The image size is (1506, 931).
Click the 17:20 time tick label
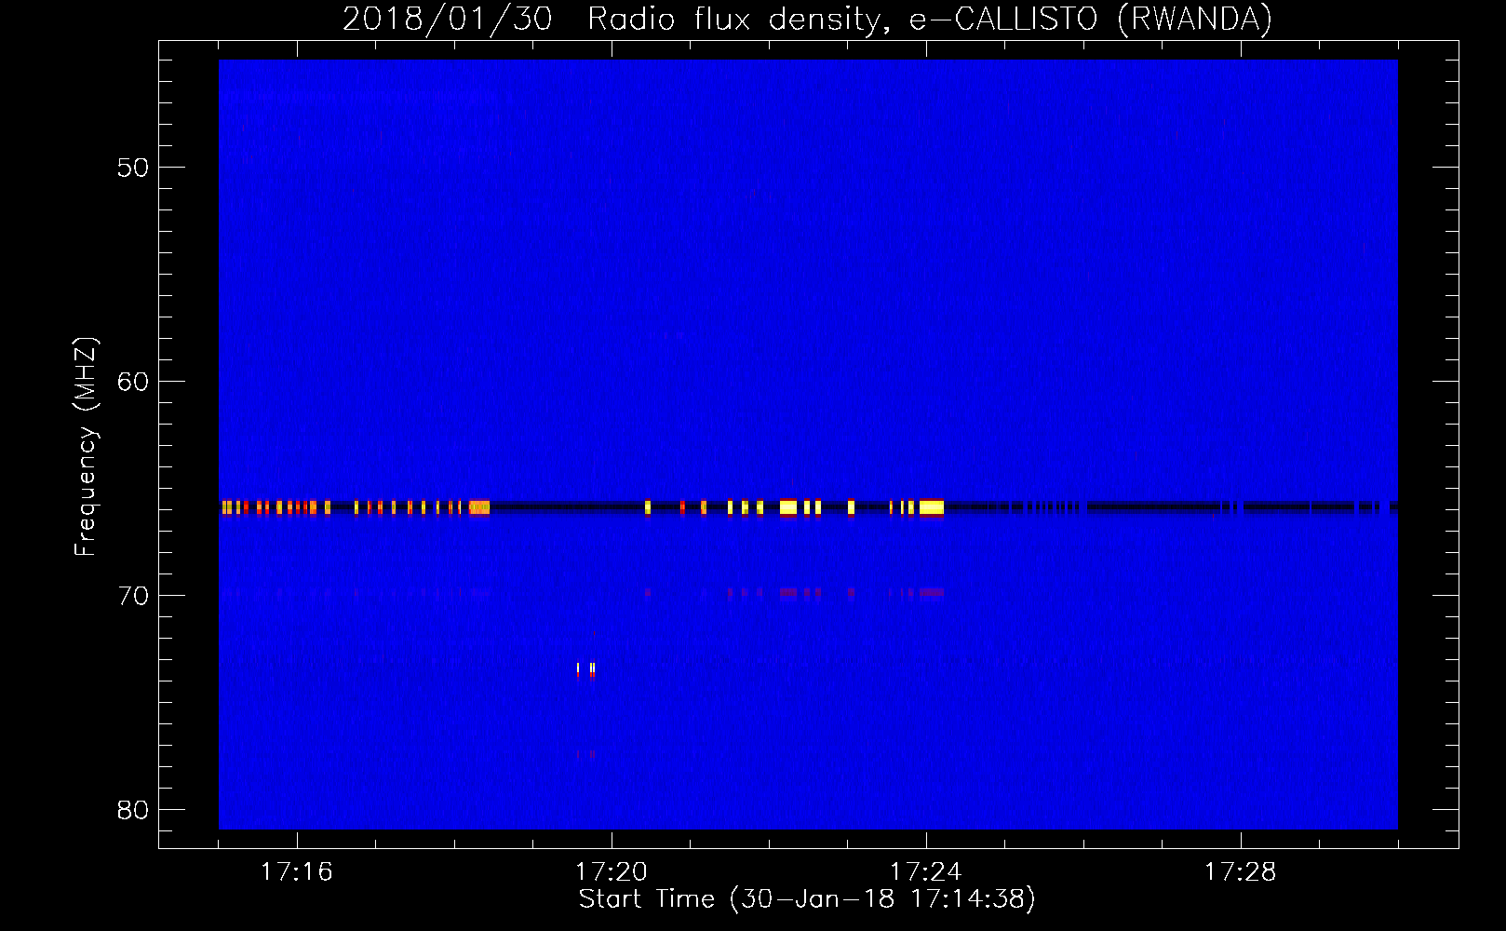pos(611,871)
